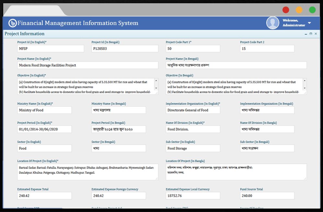
Task: Click the Taka logo icon in header
Action: (x=12, y=23)
